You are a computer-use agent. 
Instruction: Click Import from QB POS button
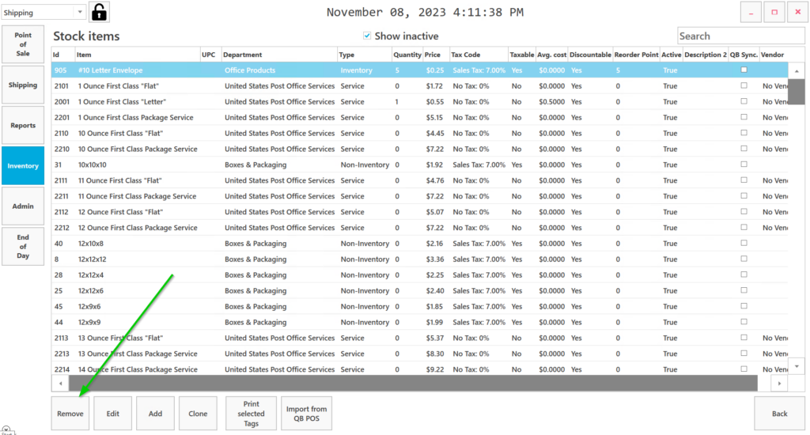(306, 414)
